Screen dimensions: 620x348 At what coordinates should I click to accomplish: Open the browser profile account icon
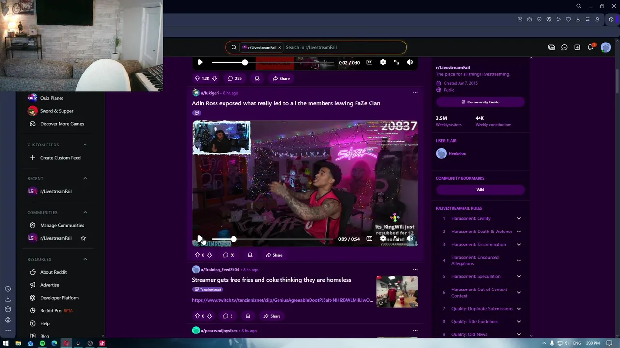tap(597, 19)
